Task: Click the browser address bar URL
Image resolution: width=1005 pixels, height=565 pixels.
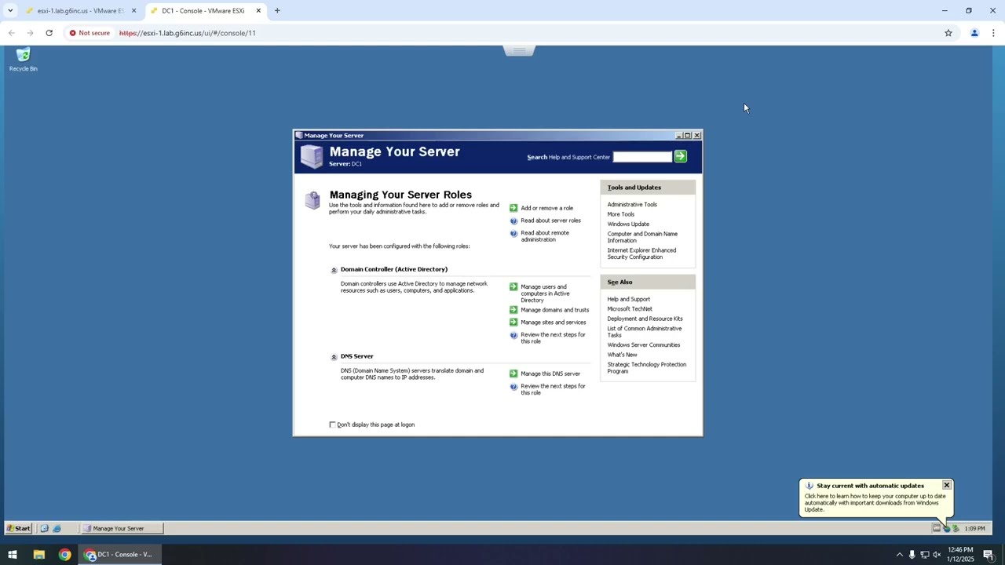Action: pyautogui.click(x=188, y=33)
